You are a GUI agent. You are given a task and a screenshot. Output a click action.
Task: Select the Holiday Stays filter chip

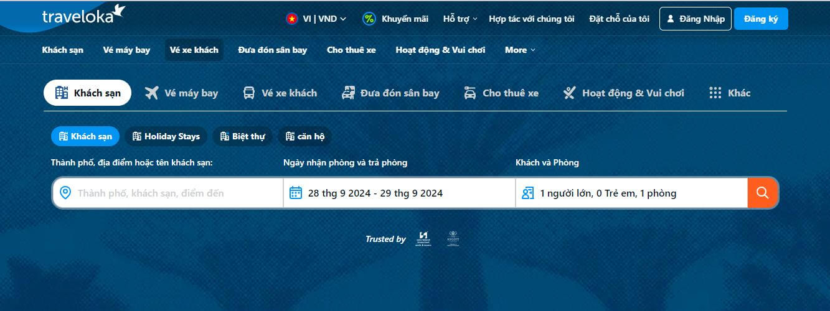[166, 136]
